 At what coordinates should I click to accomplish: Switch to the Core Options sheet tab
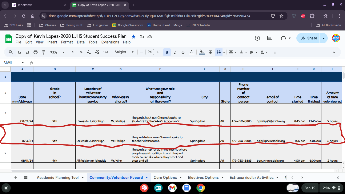165,178
